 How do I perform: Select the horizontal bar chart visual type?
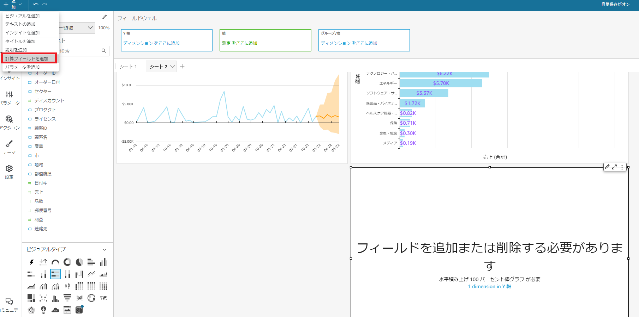click(91, 262)
